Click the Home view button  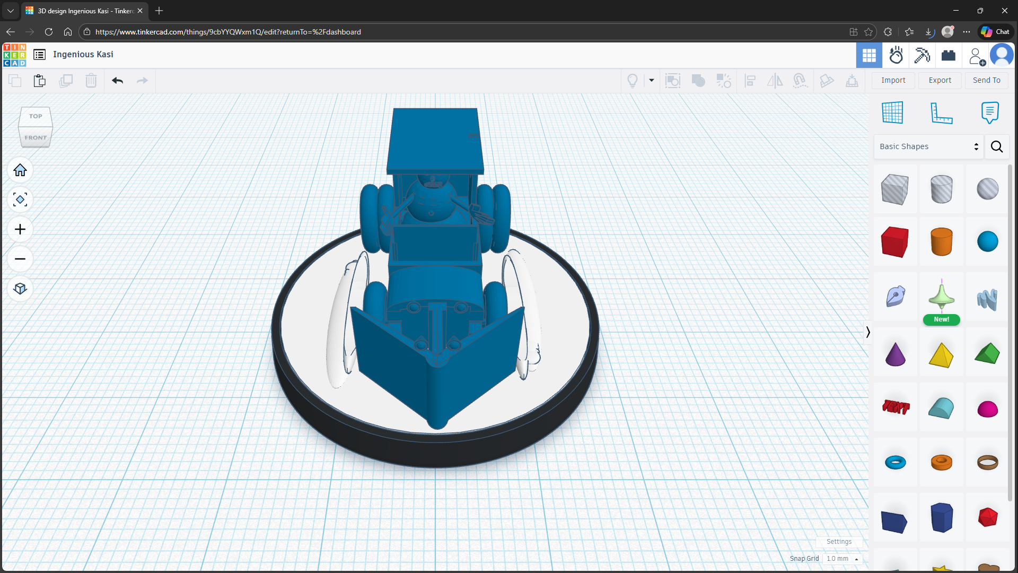click(20, 170)
